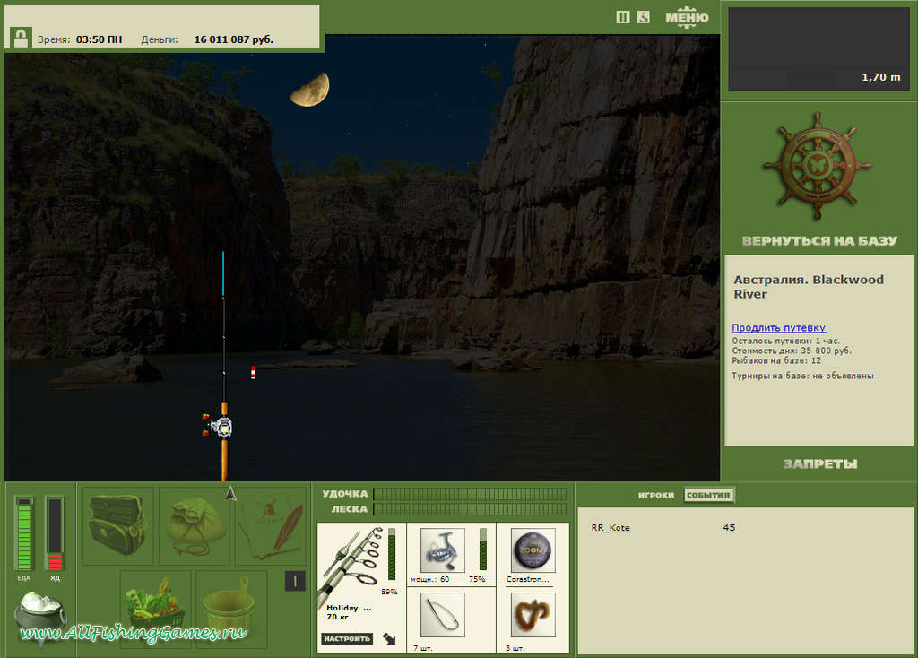918x658 pixels.
Task: Click the ЕДА food level gauge
Action: pos(24,534)
